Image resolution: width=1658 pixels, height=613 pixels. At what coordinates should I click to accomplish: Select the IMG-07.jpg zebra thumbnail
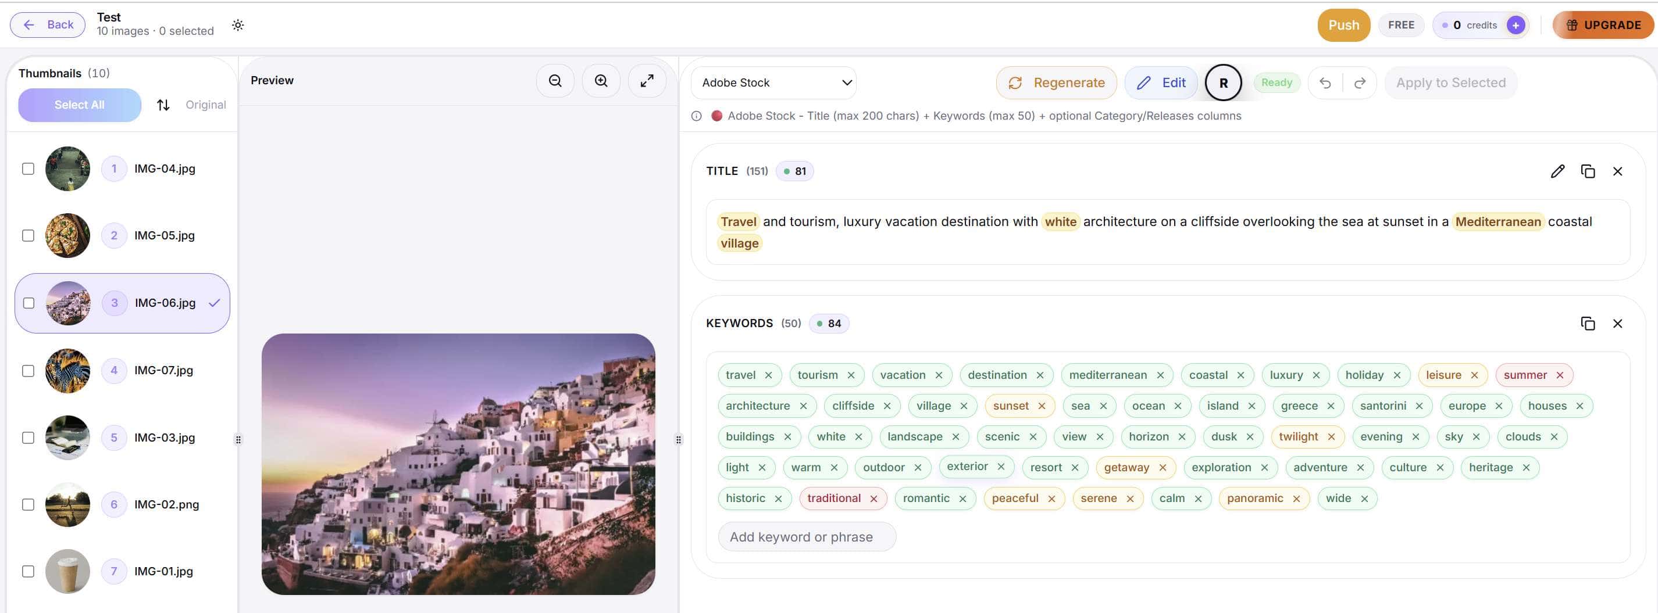pyautogui.click(x=67, y=371)
